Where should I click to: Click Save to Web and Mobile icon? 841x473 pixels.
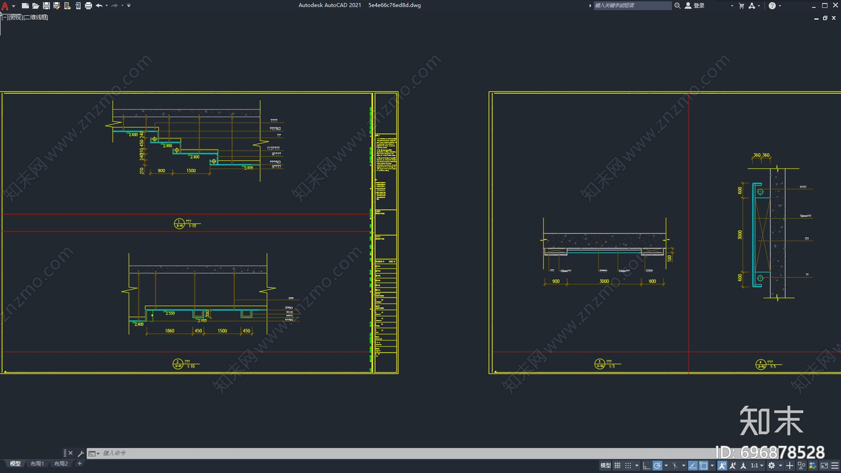pyautogui.click(x=78, y=6)
